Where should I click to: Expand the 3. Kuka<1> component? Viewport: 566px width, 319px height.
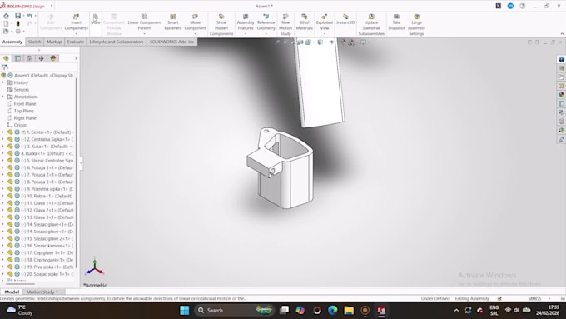click(x=3, y=147)
